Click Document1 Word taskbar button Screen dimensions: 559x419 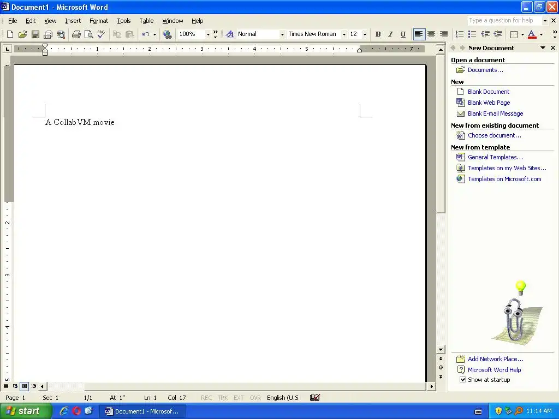(x=142, y=411)
